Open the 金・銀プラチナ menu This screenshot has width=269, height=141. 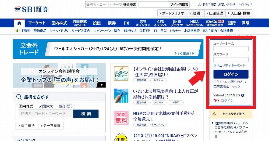177,23
